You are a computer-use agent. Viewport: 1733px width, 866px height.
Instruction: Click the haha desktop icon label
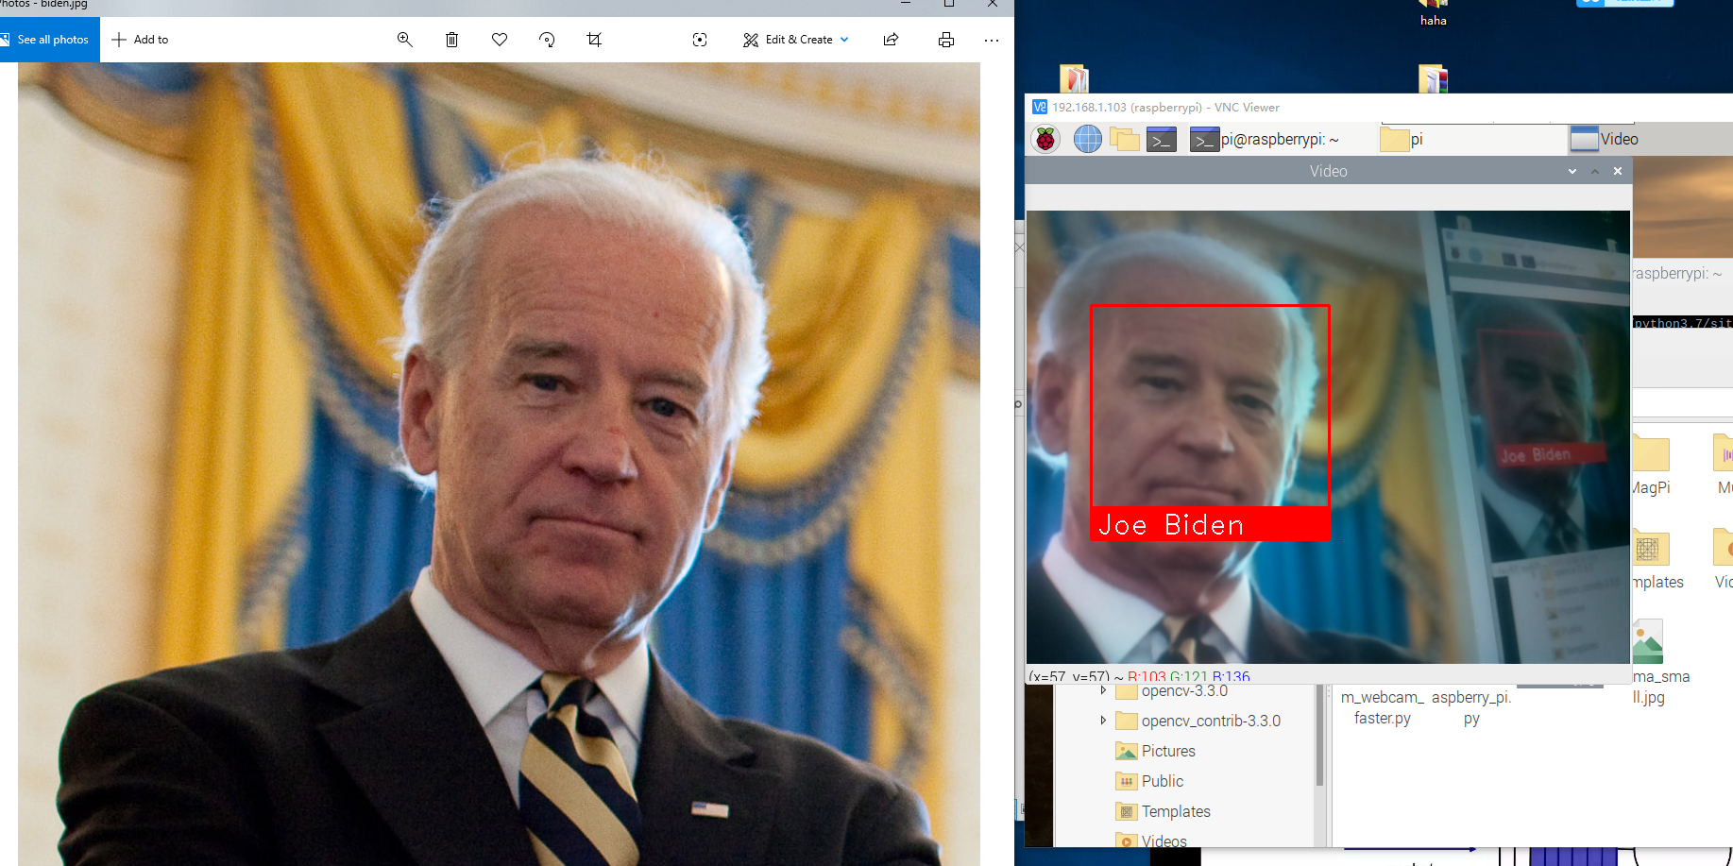pos(1434,21)
